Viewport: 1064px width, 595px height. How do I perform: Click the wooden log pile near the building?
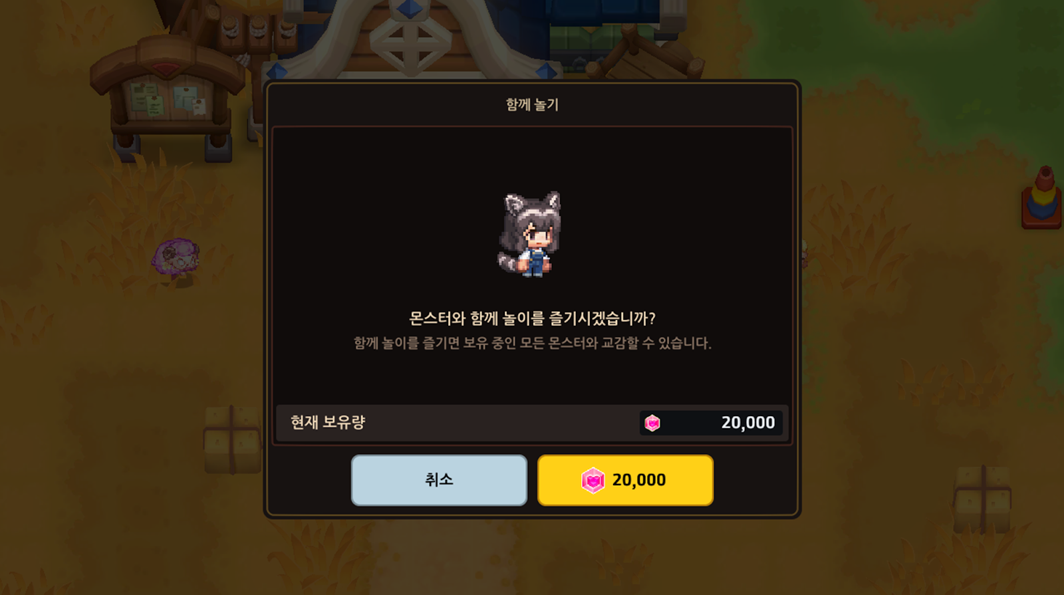(644, 53)
